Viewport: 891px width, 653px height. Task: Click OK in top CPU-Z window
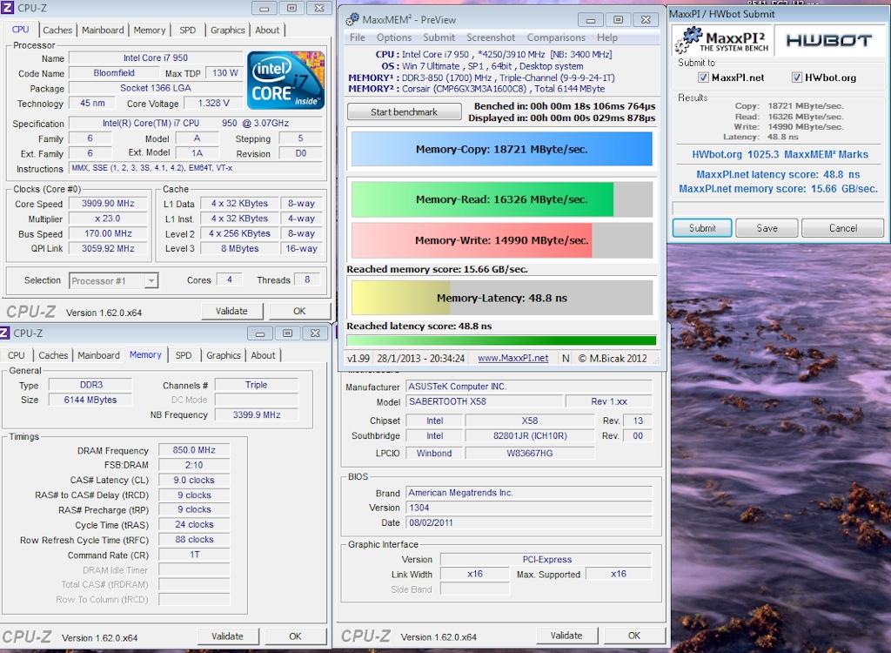pos(299,311)
